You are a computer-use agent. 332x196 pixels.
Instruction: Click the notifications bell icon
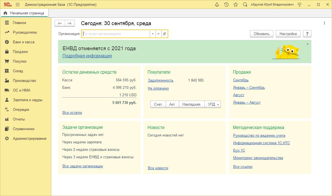coord(217,5)
